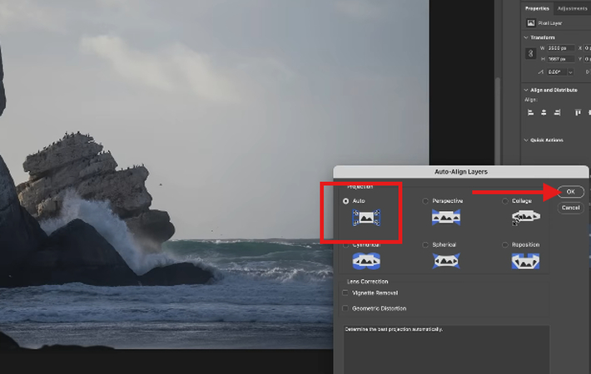Viewport: 591px width, 374px height.
Task: Enable the Vignette Removal checkbox
Action: (345, 293)
